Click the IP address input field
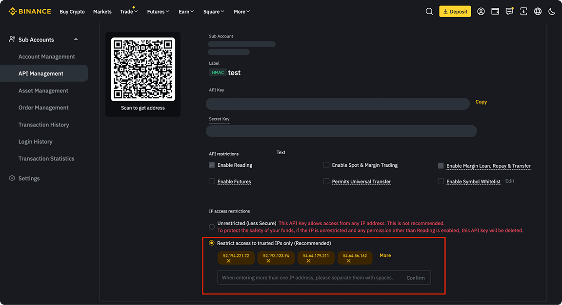This screenshot has width=562, height=305. click(307, 277)
